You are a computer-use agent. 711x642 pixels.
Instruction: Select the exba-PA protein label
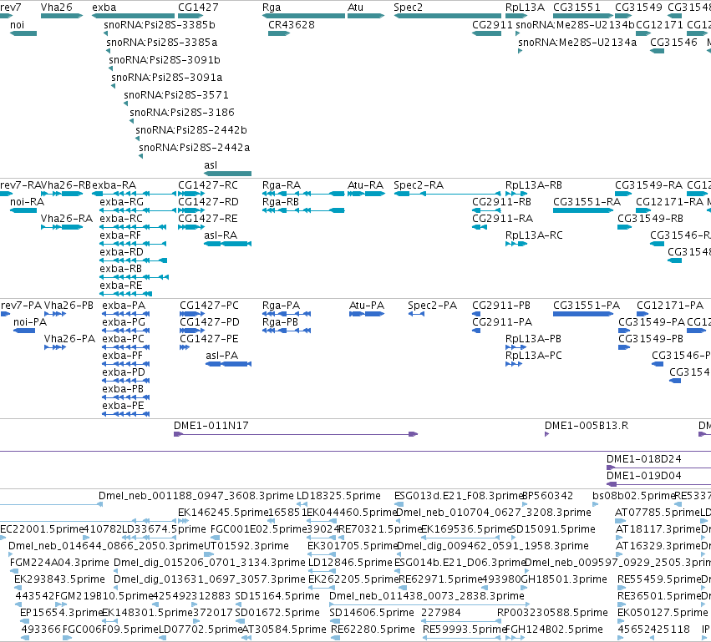pos(124,306)
